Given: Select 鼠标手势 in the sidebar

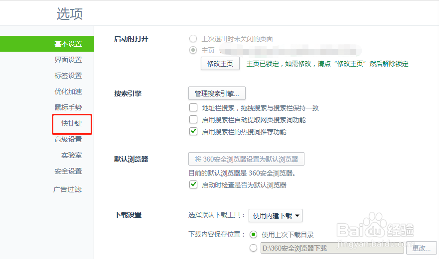Looking at the screenshot, I should [68, 107].
